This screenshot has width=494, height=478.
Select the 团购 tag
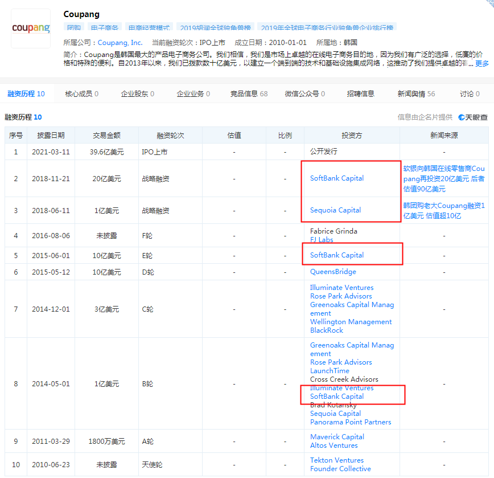pyautogui.click(x=74, y=27)
